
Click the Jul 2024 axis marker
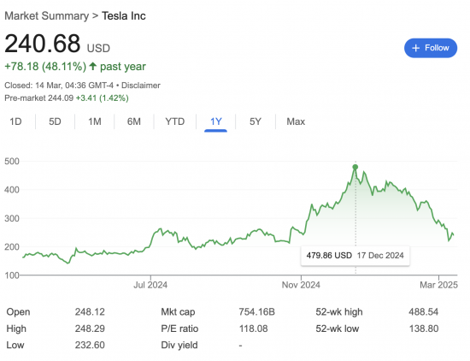(x=150, y=285)
